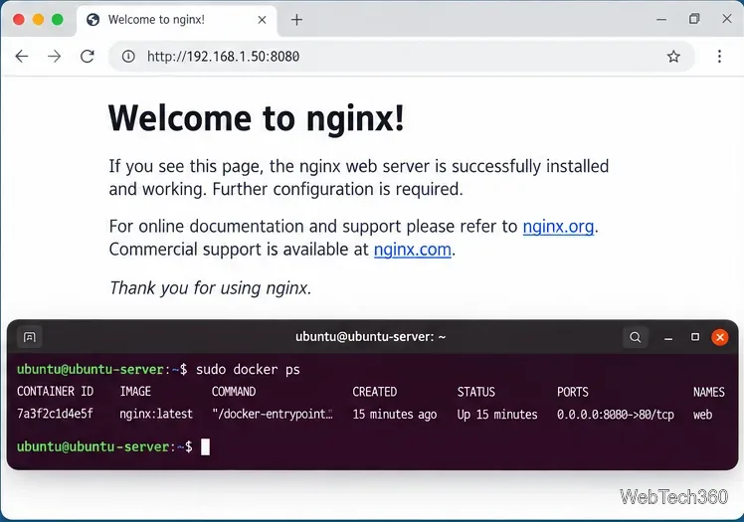Bookmark this page with the star icon

click(673, 57)
